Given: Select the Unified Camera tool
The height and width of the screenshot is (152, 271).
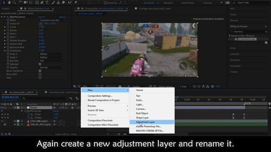Looking at the screenshot, I should click(x=25, y=3).
